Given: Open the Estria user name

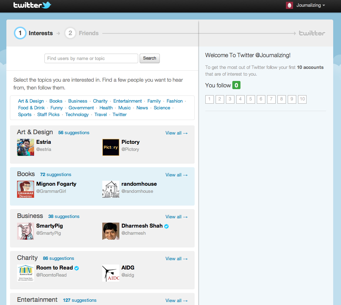Looking at the screenshot, I should tap(43, 142).
